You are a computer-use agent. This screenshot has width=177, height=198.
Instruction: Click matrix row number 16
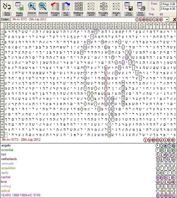(x=2, y=109)
